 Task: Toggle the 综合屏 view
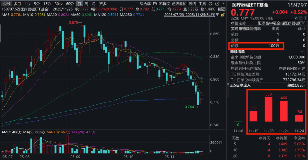145,4
